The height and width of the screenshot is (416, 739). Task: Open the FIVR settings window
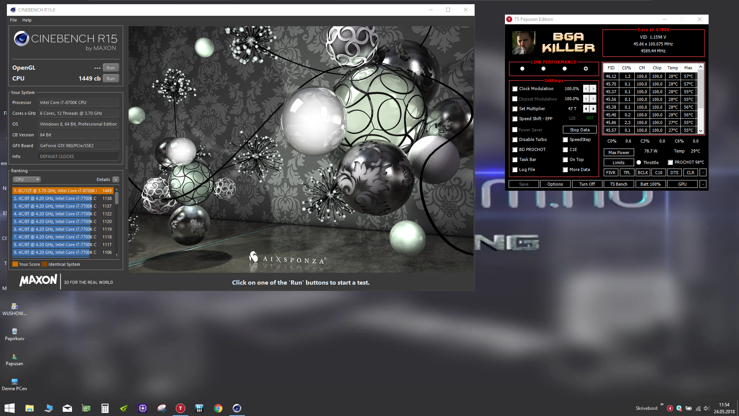(x=611, y=173)
